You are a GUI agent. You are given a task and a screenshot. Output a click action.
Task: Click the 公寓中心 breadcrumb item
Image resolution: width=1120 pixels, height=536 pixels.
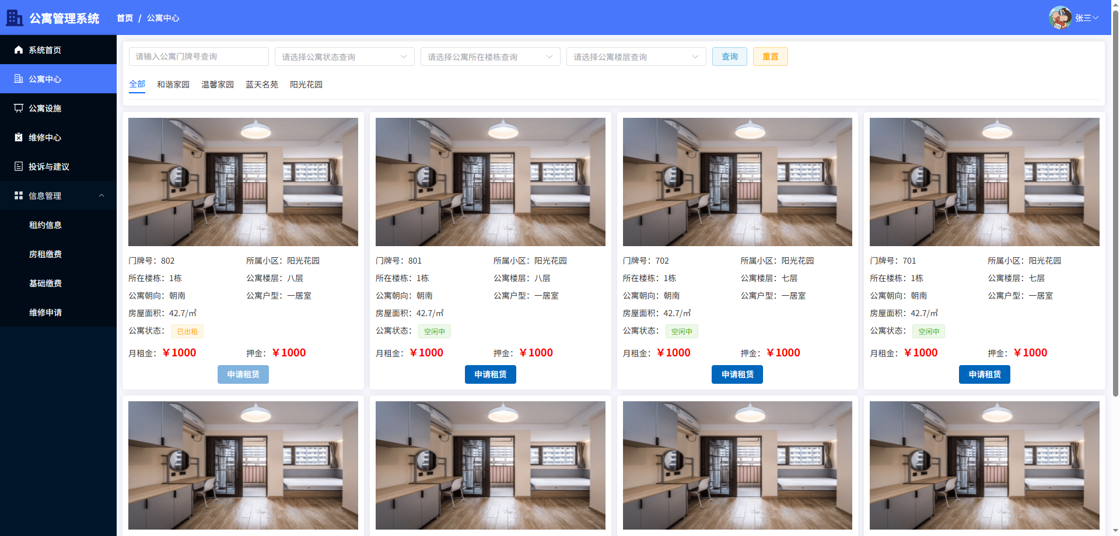coord(163,18)
